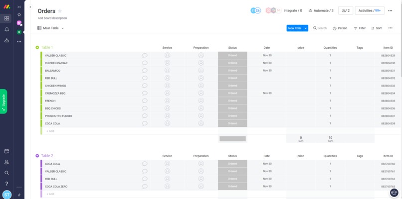Click Table 1 status summary bar

tap(232, 139)
